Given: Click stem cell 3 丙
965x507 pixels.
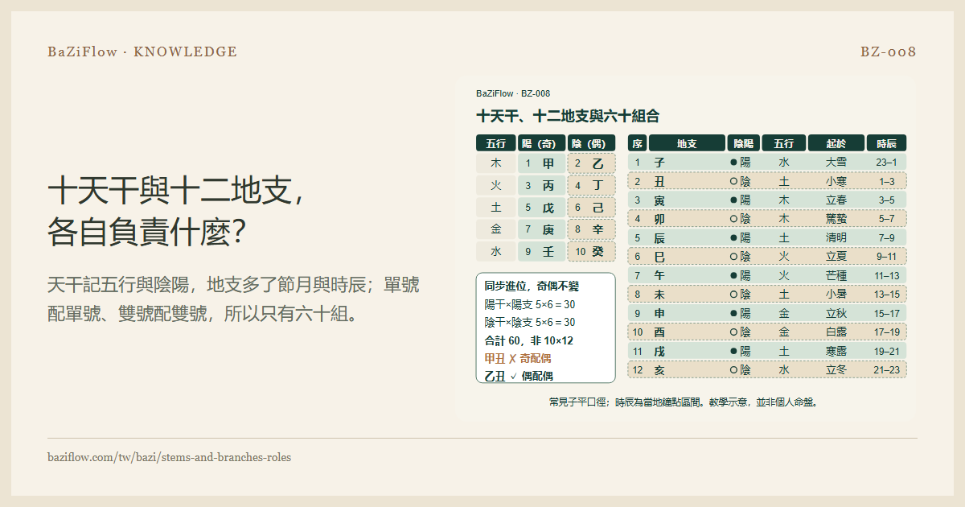Looking at the screenshot, I should [541, 185].
